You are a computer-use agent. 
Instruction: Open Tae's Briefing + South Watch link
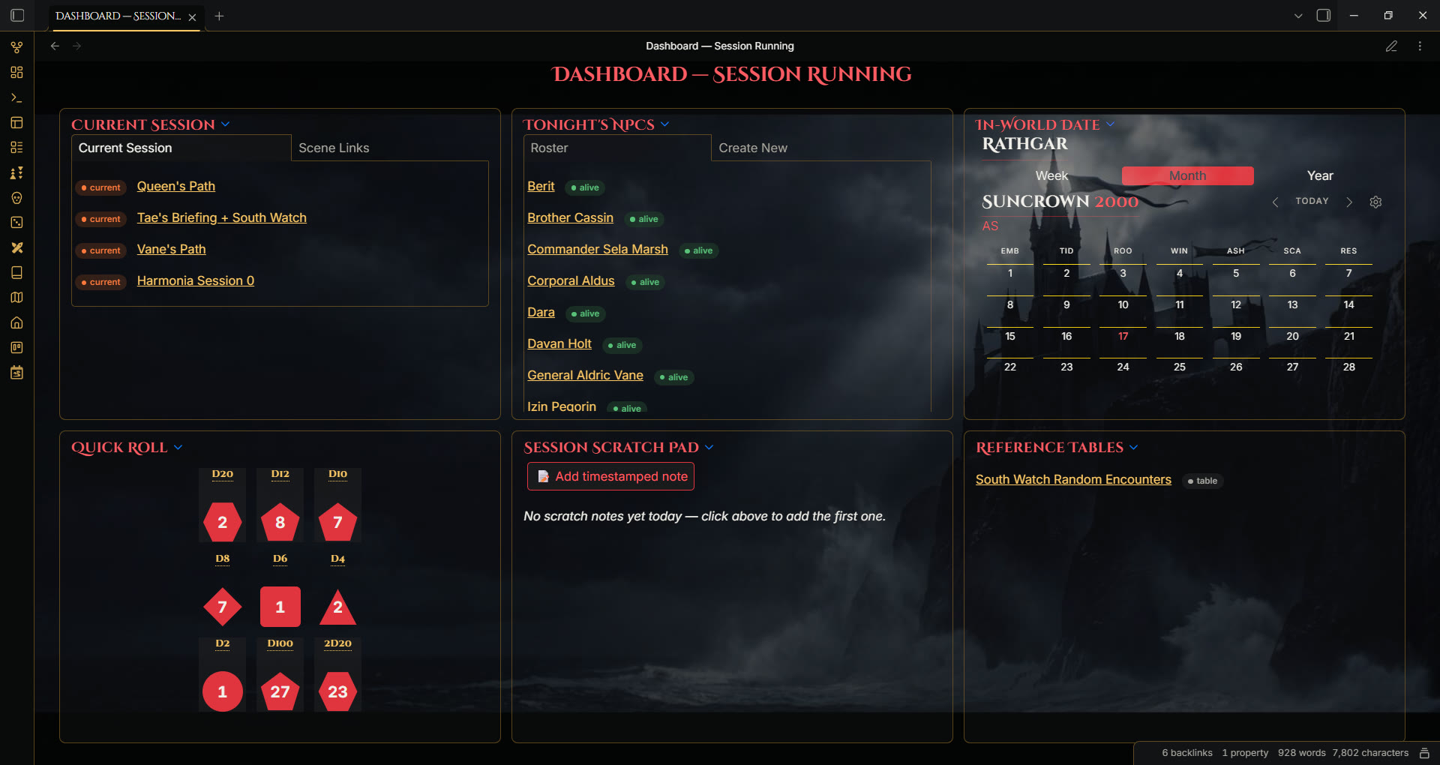222,217
